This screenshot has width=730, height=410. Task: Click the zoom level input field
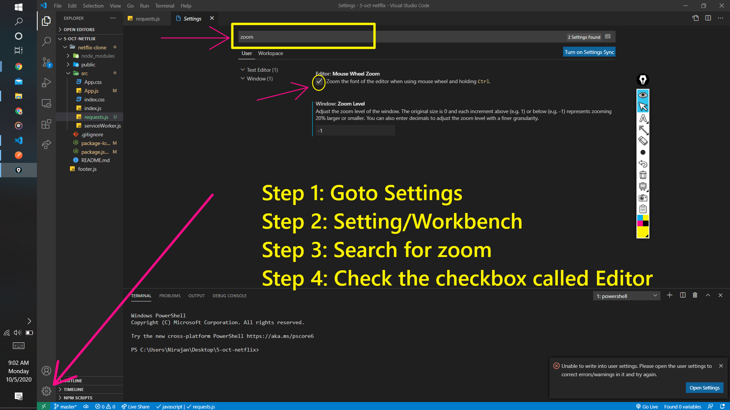click(x=354, y=130)
